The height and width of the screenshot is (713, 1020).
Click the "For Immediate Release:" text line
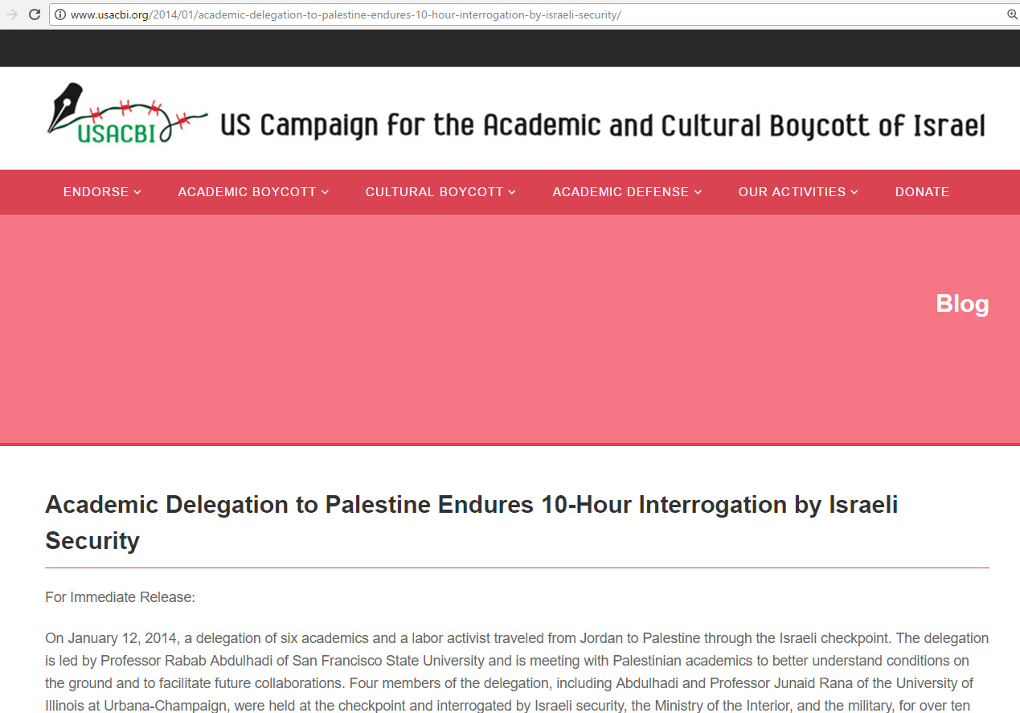[121, 597]
